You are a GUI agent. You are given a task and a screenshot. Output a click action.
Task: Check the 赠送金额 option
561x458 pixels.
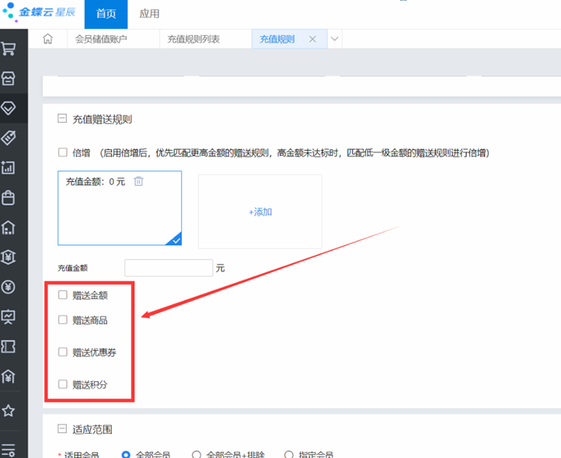[x=63, y=295]
